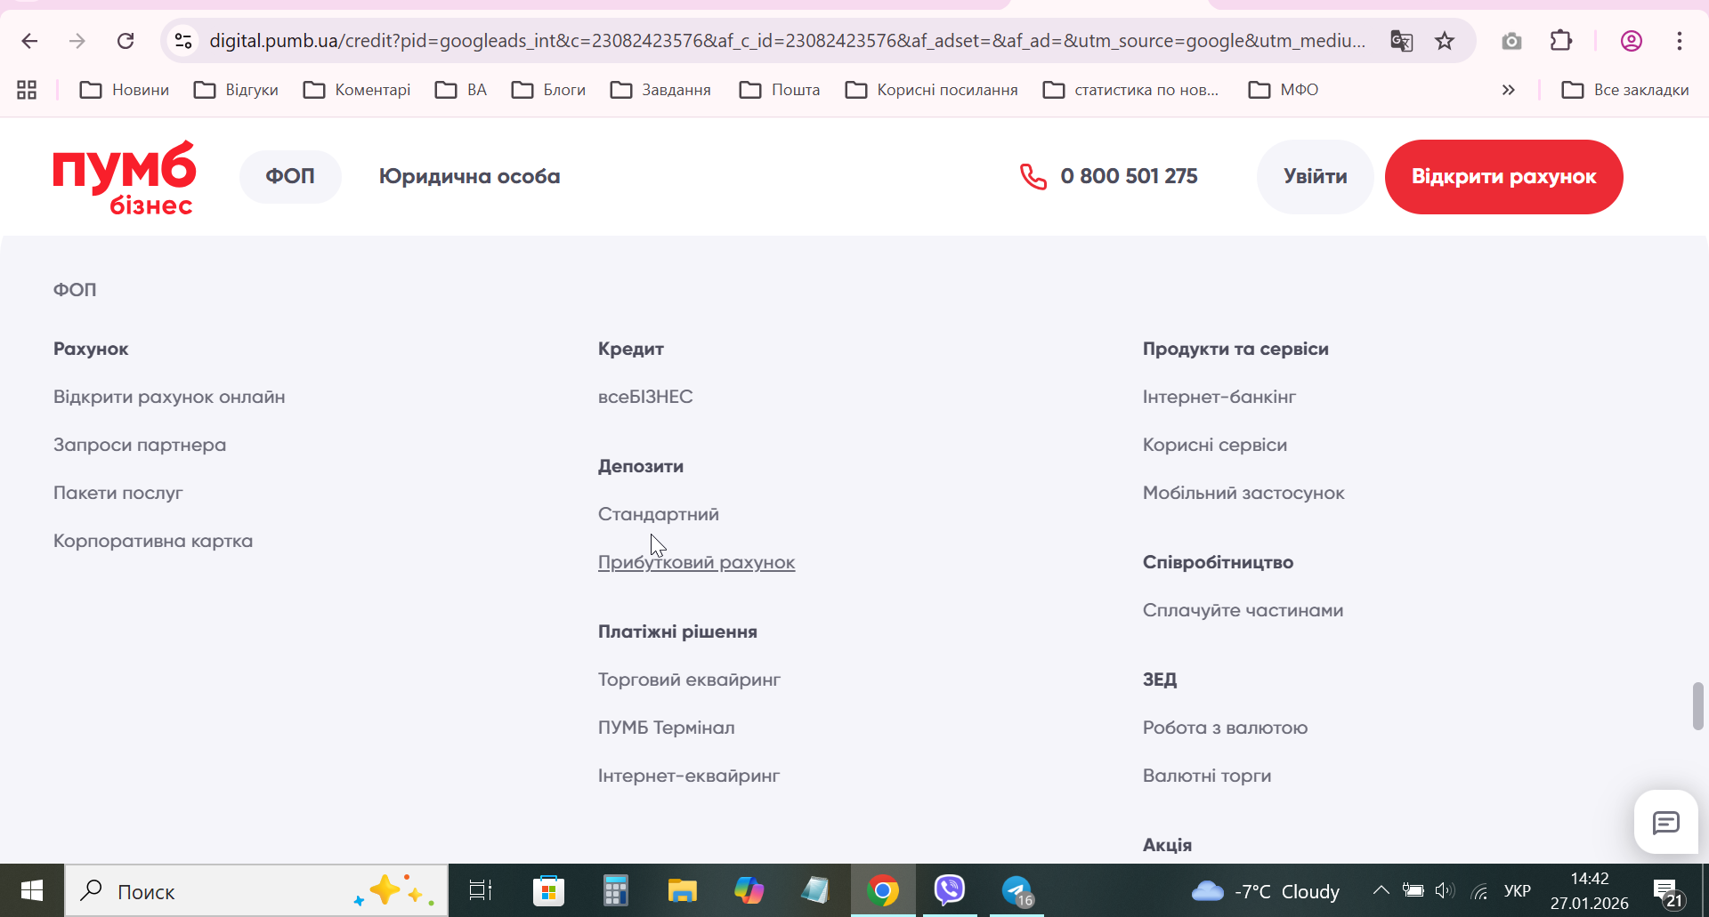The image size is (1709, 917).
Task: Open the apps grid in bookmarks bar
Action: point(27,90)
